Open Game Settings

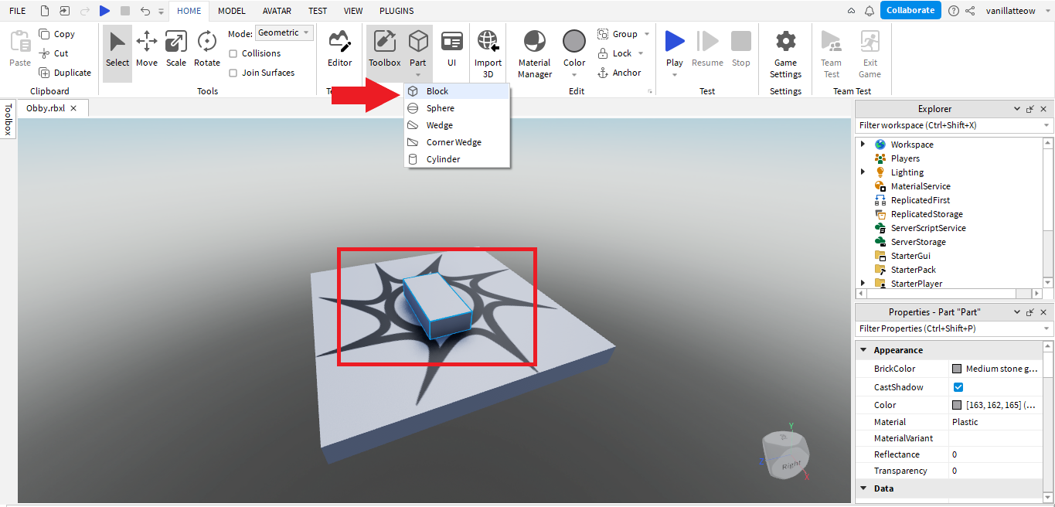[785, 53]
